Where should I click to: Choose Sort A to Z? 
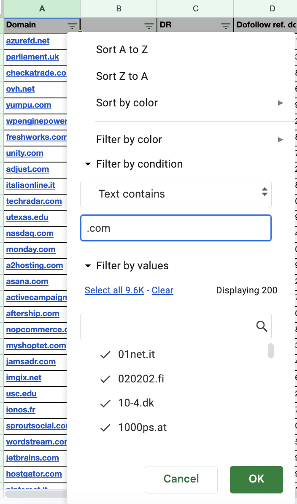pyautogui.click(x=122, y=49)
